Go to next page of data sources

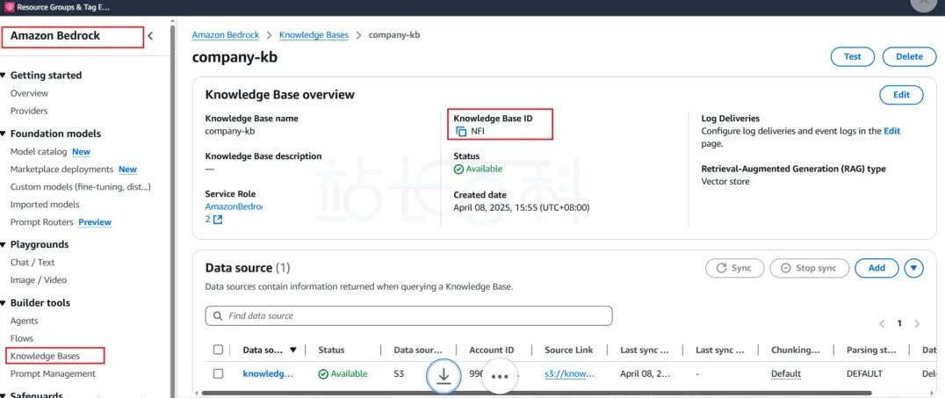click(917, 323)
